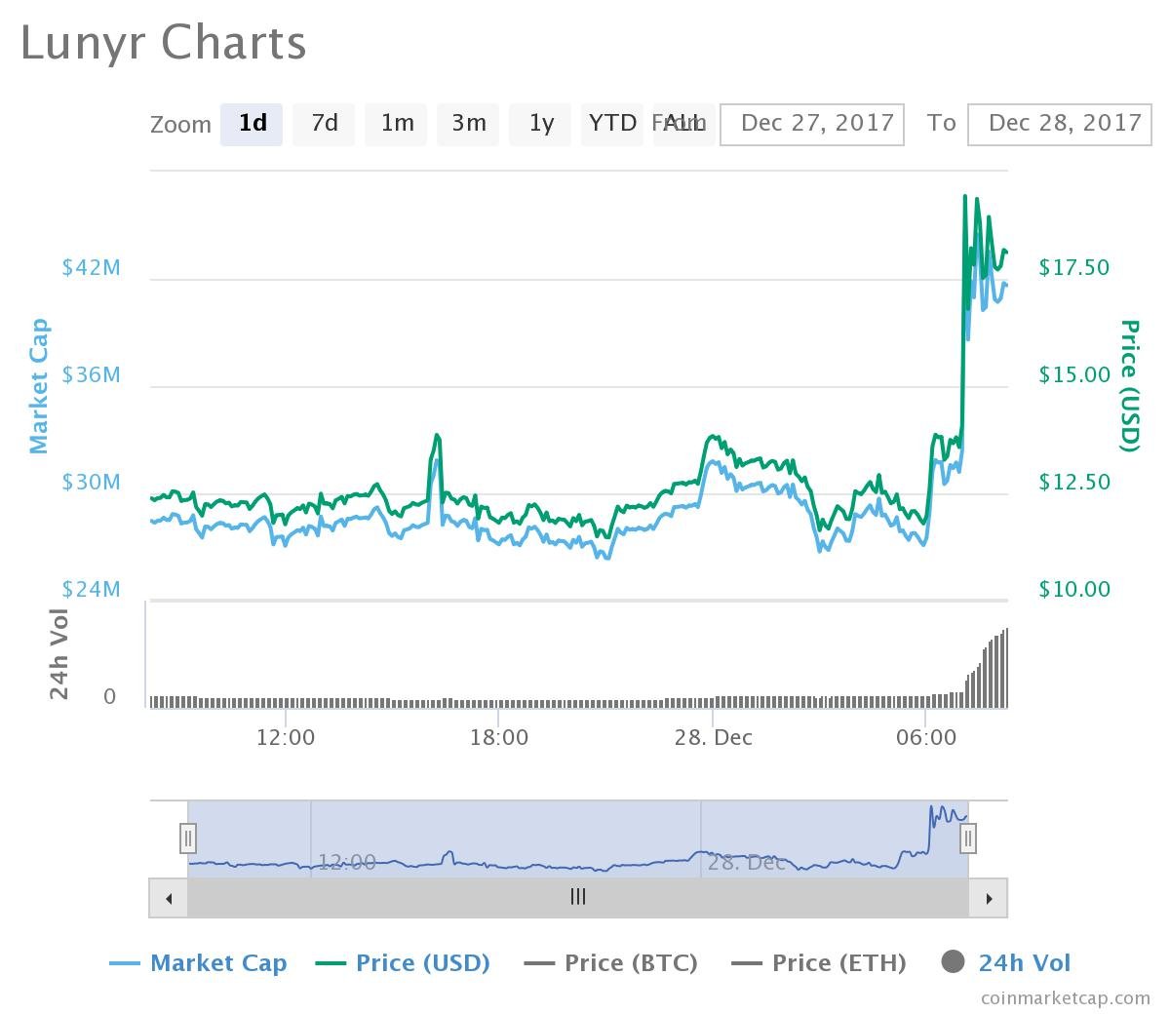1170x1014 pixels.
Task: Open coinmarketcap.com credit link
Action: 1066,997
